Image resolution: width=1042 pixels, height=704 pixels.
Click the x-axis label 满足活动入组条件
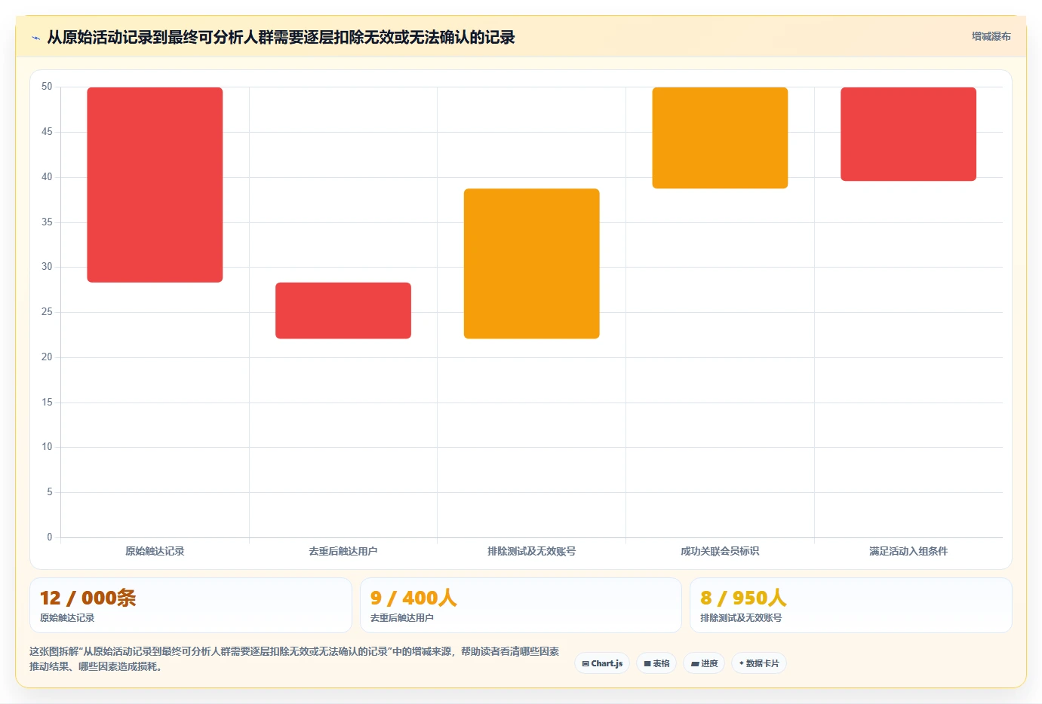(908, 551)
